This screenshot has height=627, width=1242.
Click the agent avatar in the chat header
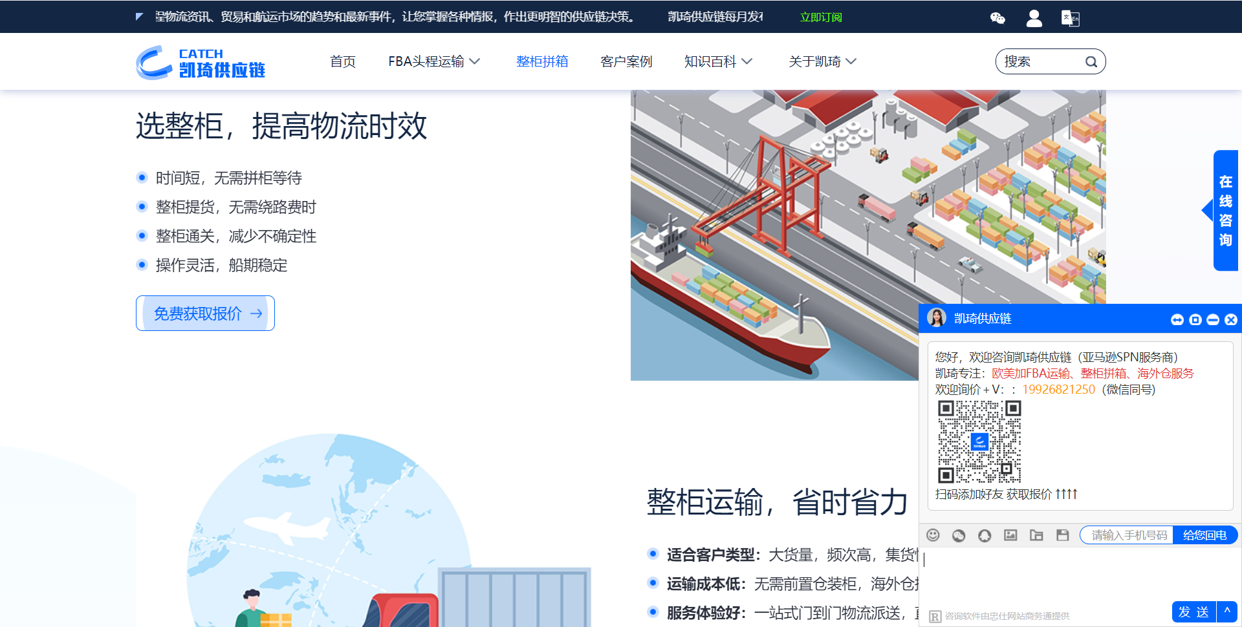coord(936,318)
